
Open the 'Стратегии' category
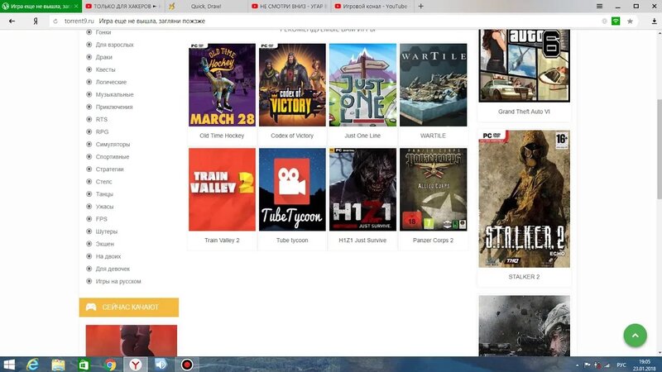(109, 169)
